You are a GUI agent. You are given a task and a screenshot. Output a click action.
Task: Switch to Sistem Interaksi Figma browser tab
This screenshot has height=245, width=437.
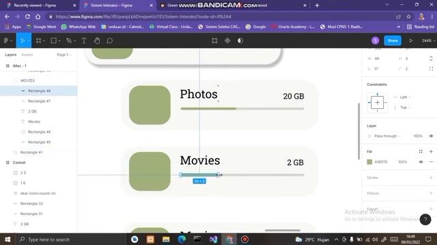click(x=117, y=5)
